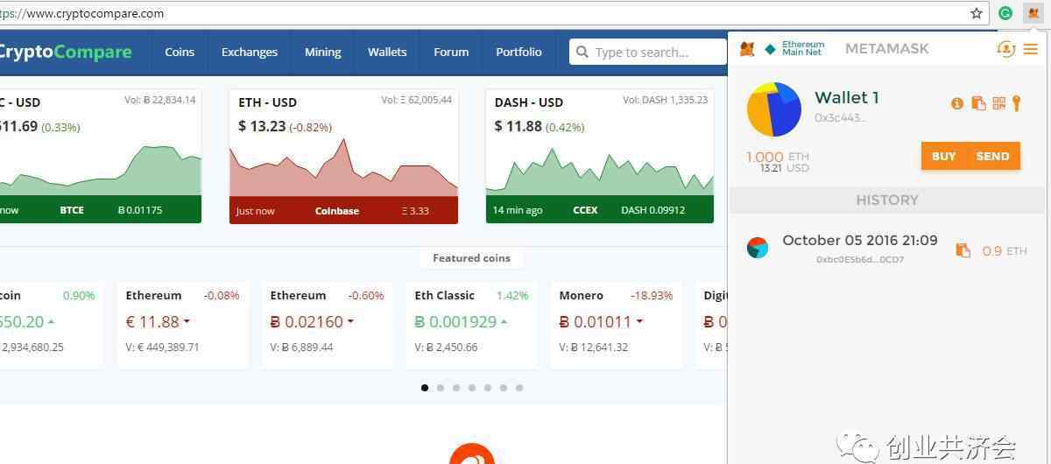The height and width of the screenshot is (464, 1051).
Task: Click the HISTORY header in MetaMask
Action: coord(887,200)
